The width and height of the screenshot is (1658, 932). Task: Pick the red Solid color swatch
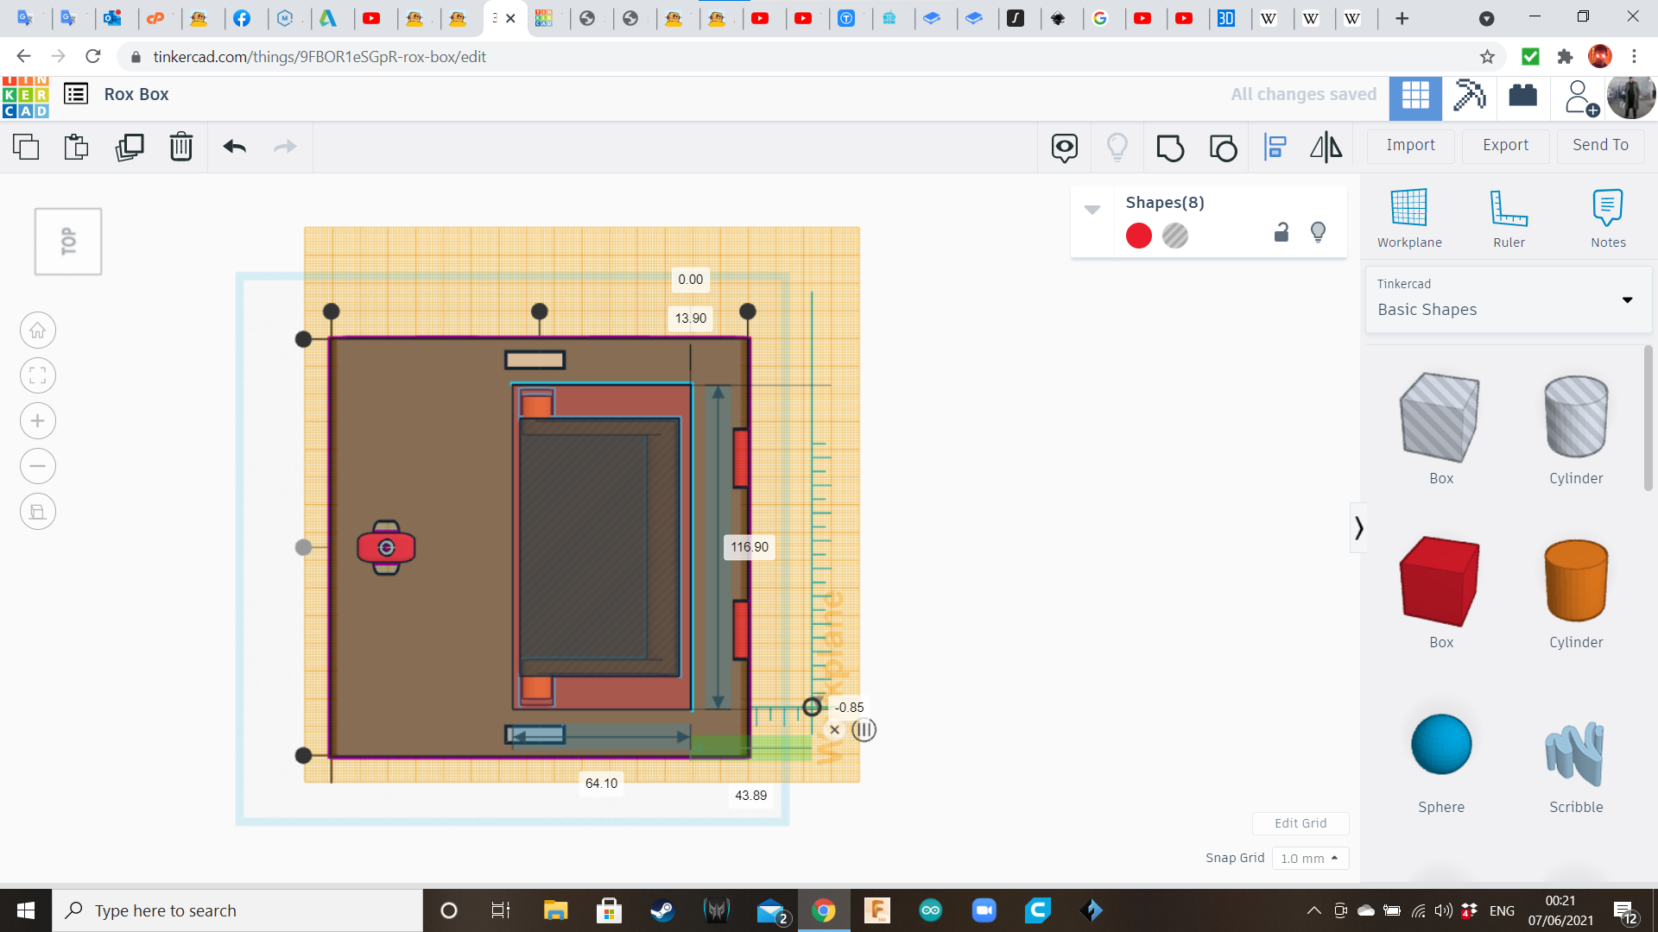coord(1139,236)
